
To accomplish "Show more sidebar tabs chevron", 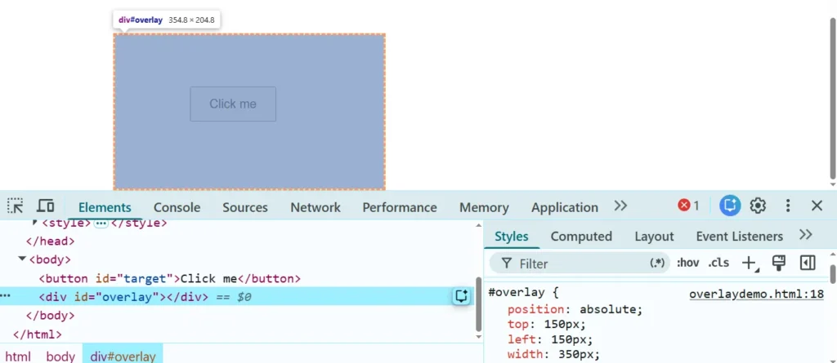I will 805,235.
